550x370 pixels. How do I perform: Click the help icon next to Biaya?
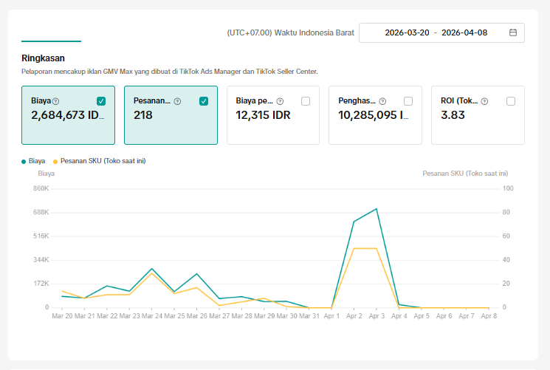[55, 101]
